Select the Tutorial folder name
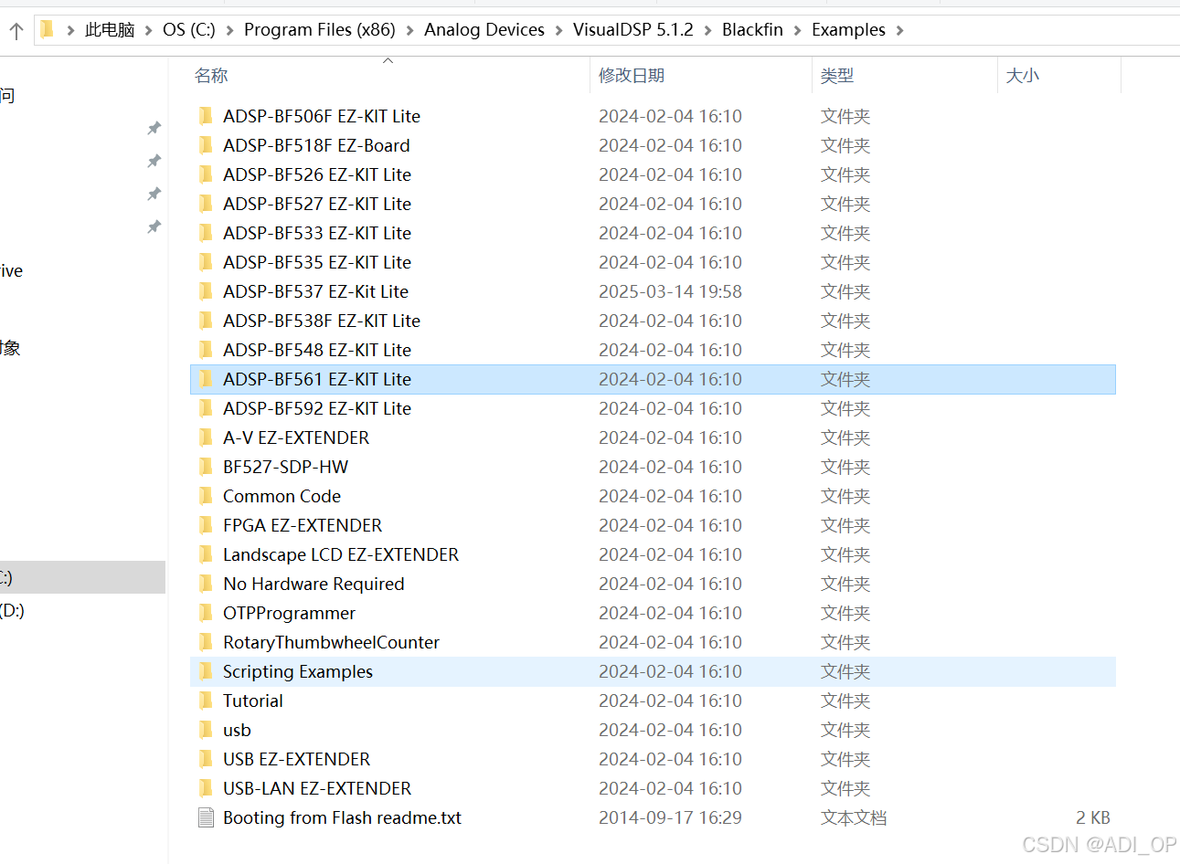This screenshot has height=864, width=1180. click(253, 701)
